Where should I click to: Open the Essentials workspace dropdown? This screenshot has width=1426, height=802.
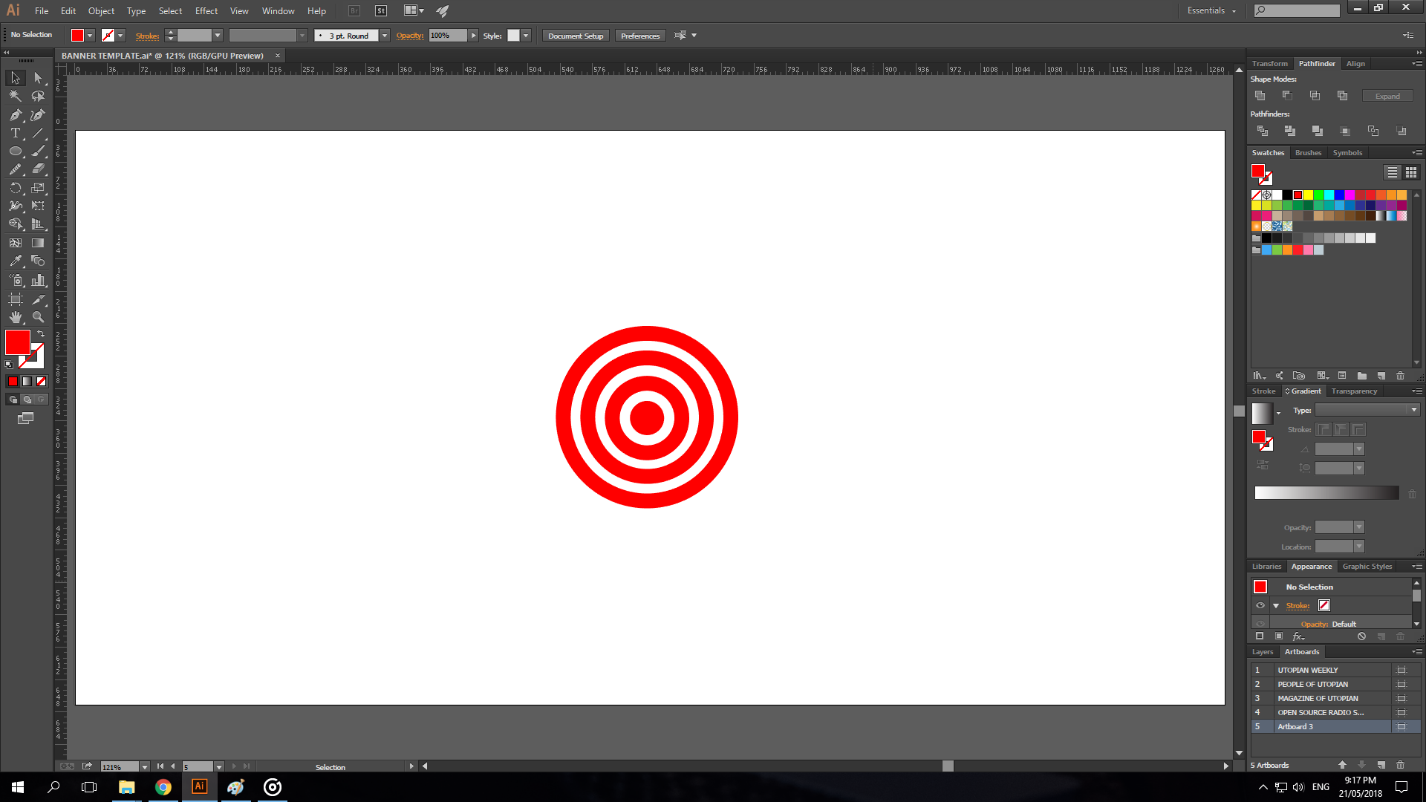(x=1212, y=10)
